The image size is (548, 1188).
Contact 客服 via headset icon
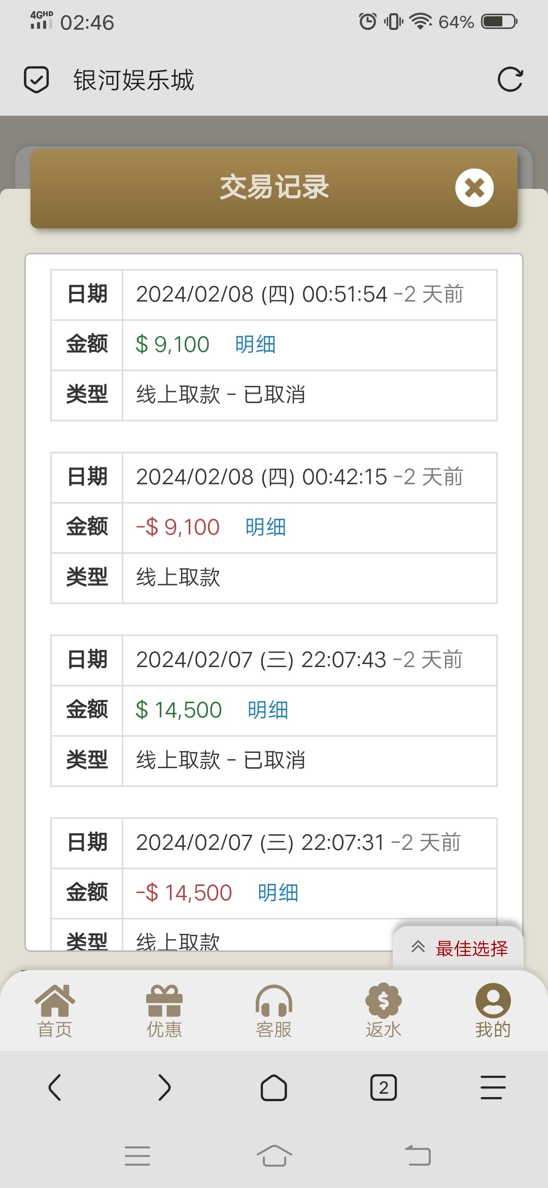coord(274,1010)
